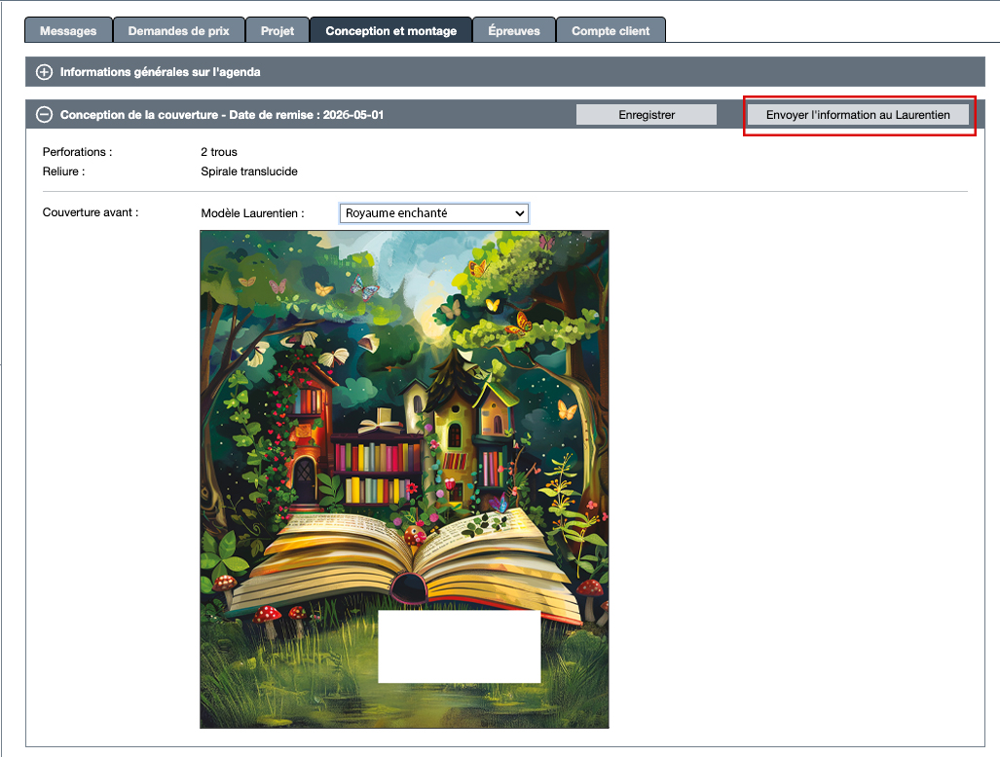Open the Royaume enchanté model dropdown
This screenshot has height=757, width=1000.
point(433,213)
